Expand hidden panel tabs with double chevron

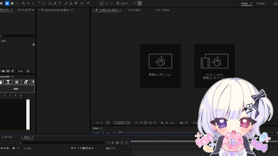[33, 10]
